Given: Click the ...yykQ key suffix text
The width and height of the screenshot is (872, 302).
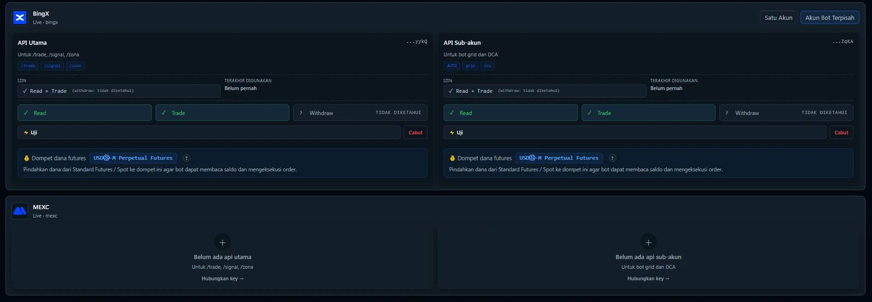Looking at the screenshot, I should tap(417, 42).
